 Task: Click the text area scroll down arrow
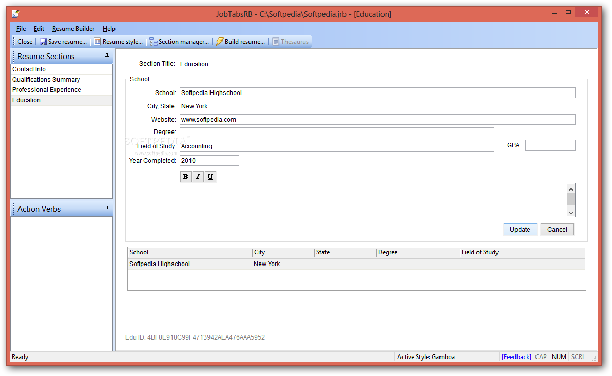tap(571, 213)
